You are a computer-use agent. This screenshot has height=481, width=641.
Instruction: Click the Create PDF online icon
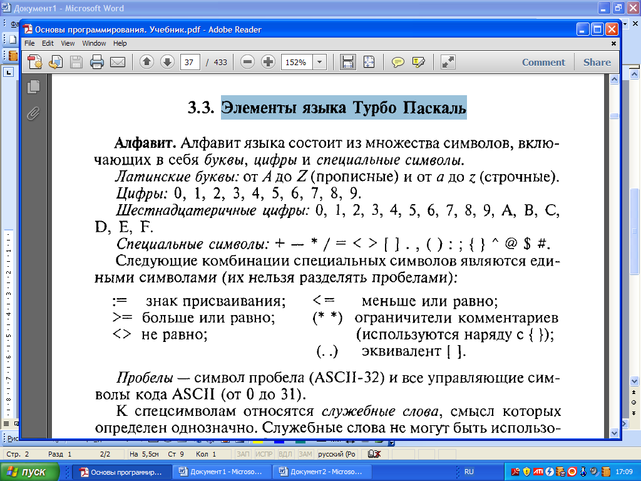[x=35, y=62]
